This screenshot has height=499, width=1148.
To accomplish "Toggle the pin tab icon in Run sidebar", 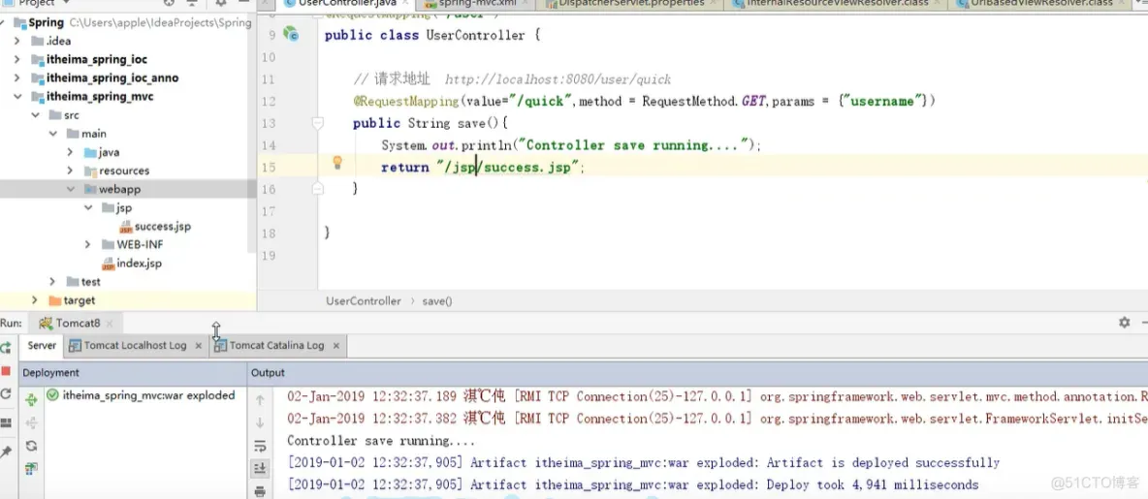I will [x=6, y=452].
